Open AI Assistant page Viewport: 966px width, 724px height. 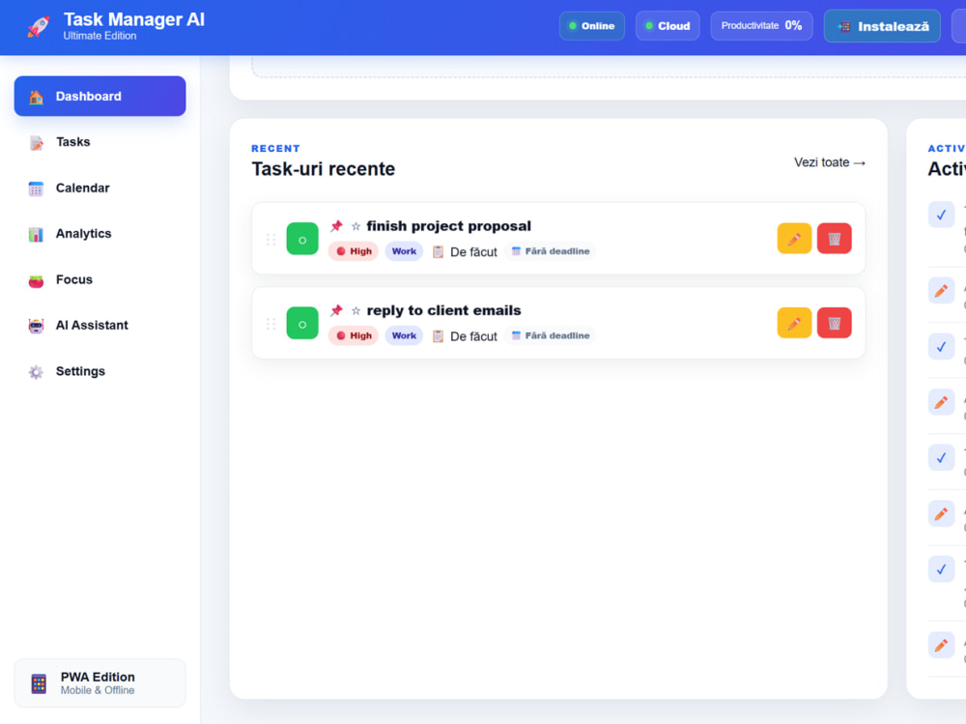[x=99, y=326]
